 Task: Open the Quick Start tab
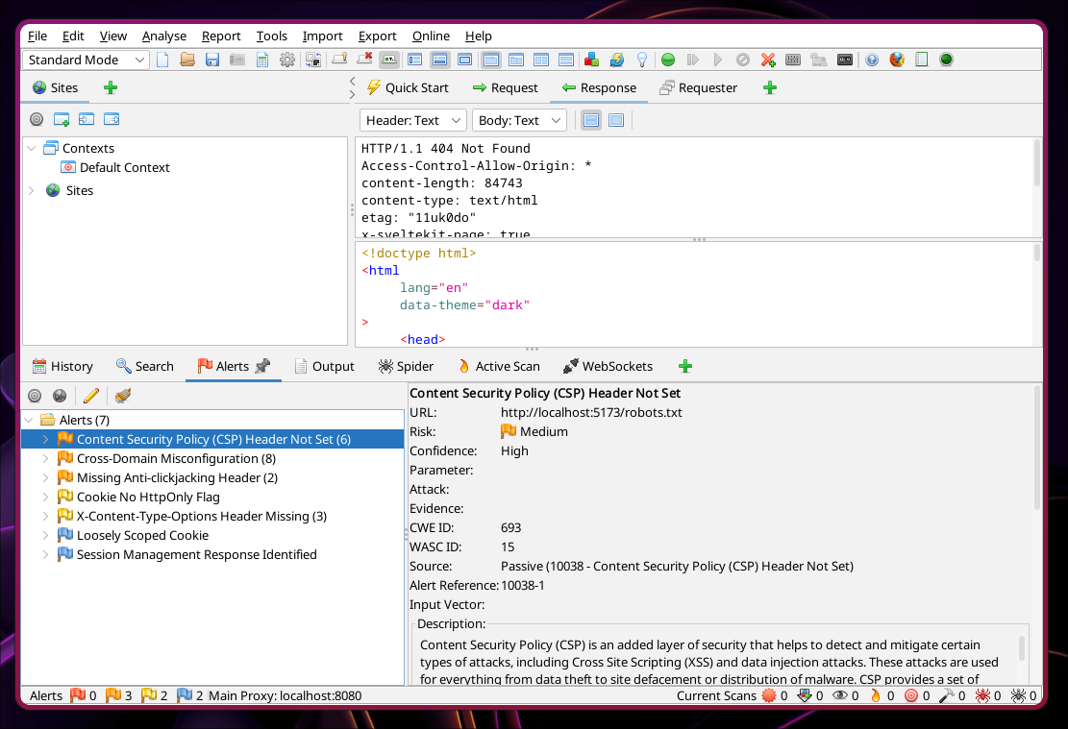408,87
